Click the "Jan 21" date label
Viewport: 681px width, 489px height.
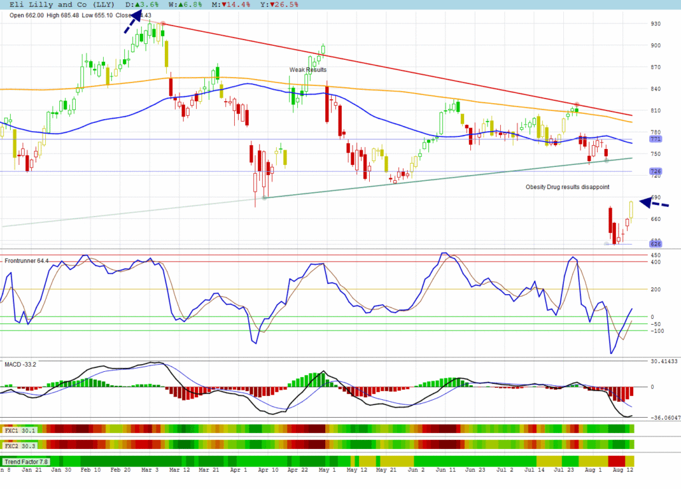point(32,470)
